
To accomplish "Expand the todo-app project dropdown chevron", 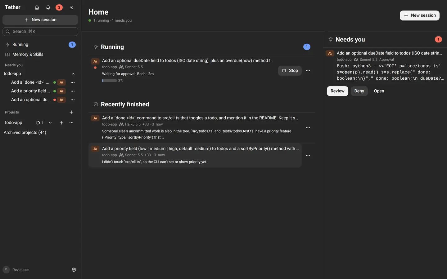I will (50, 123).
